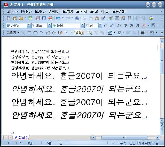Viewport: 165px width, 147px height.
Task: Open the styles icon with colored A
Action: coord(123,18)
